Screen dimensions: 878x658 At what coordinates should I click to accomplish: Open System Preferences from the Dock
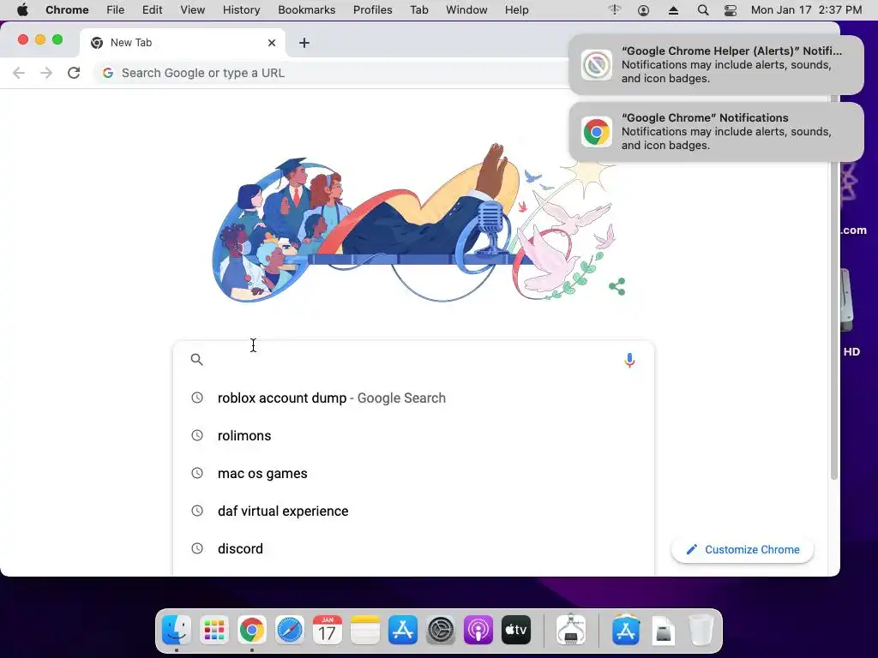[441, 630]
